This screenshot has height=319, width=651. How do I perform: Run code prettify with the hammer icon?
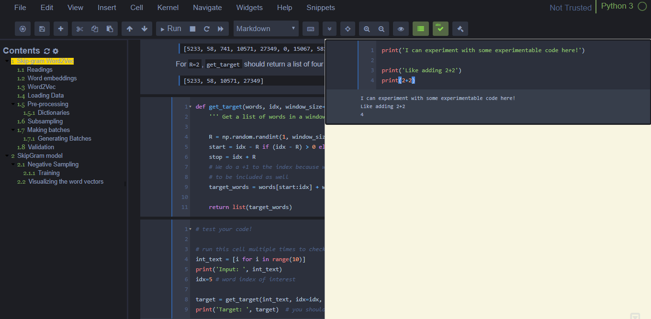[x=460, y=29]
